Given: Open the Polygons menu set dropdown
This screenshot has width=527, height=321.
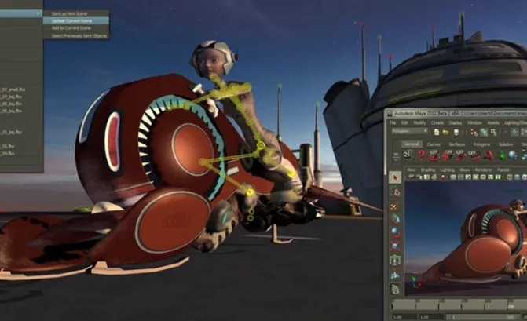Looking at the screenshot, I should [x=409, y=131].
